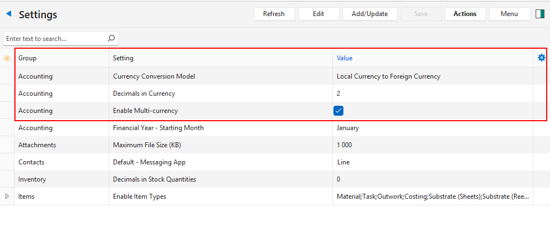The width and height of the screenshot is (550, 248).
Task: Select the Currency Conversion Model value cell
Action: pos(388,76)
